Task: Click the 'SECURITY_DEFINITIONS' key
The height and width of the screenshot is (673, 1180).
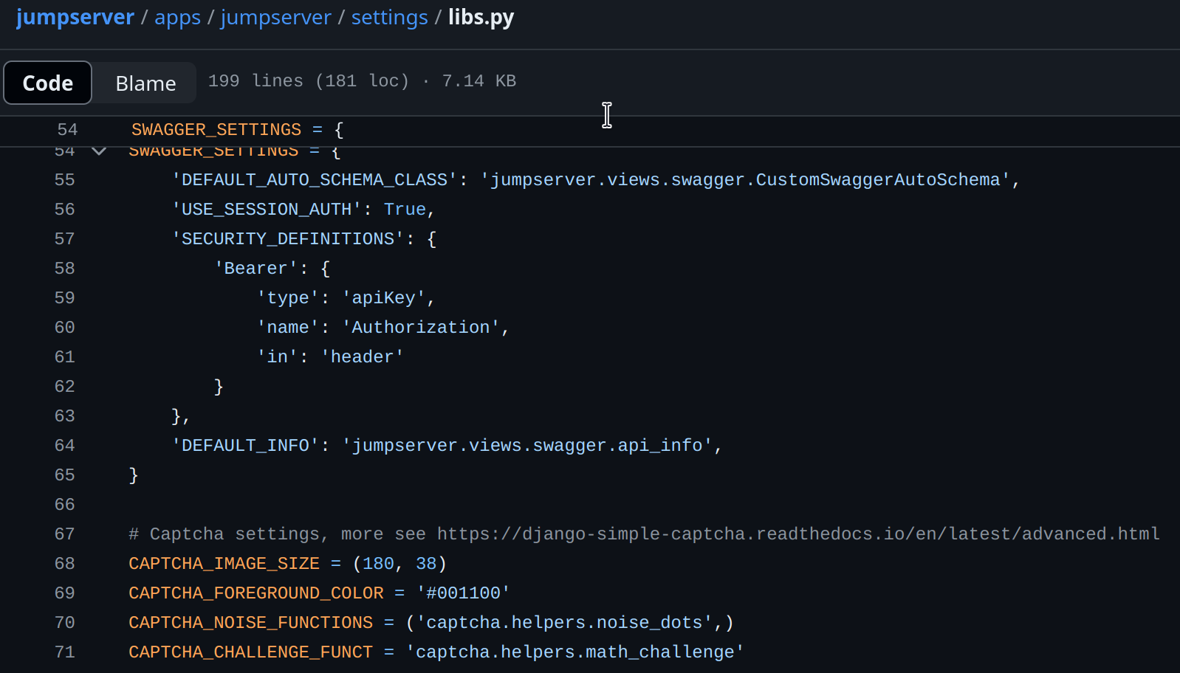Action: click(x=288, y=239)
